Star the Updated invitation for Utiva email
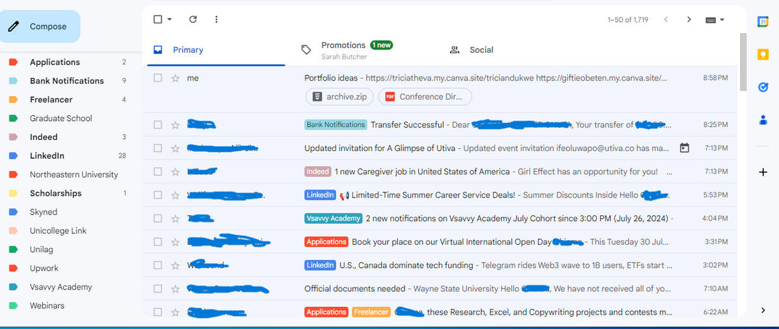779x329 pixels. coord(175,148)
